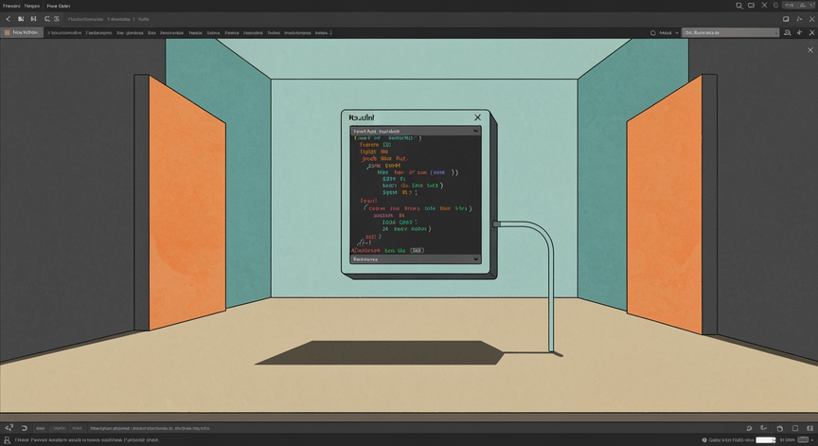This screenshot has height=446, width=818.
Task: Close the right side dark panel with X
Action: (x=810, y=50)
